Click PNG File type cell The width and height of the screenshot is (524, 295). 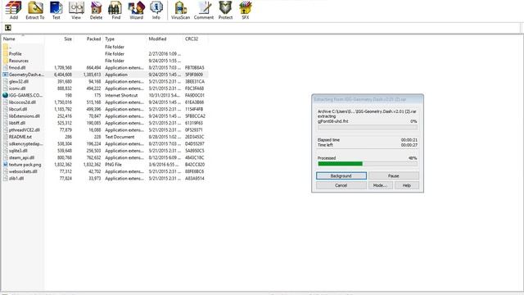(x=113, y=165)
